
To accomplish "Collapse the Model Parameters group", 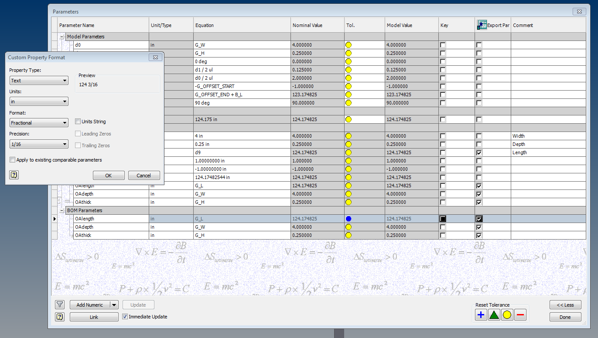I will pyautogui.click(x=62, y=37).
